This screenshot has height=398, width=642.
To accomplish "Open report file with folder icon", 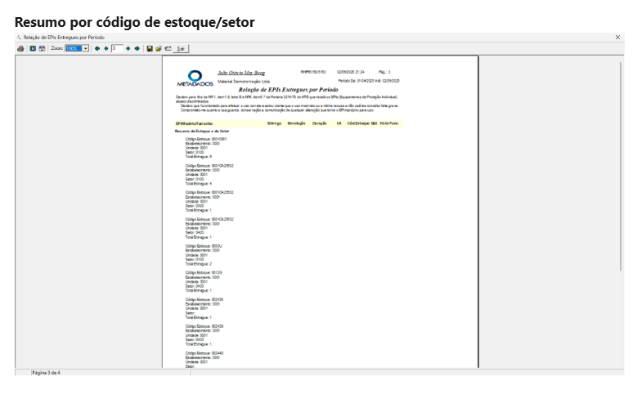I will point(159,49).
